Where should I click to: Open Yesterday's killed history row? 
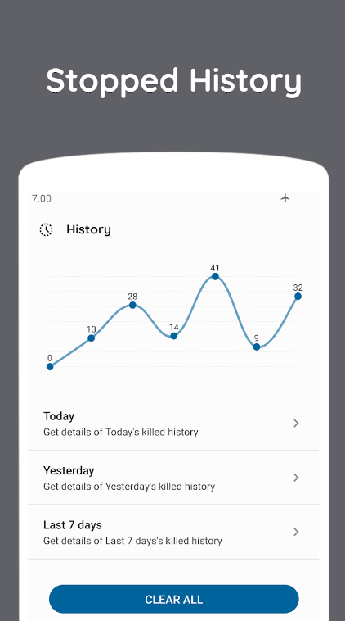tap(173, 478)
